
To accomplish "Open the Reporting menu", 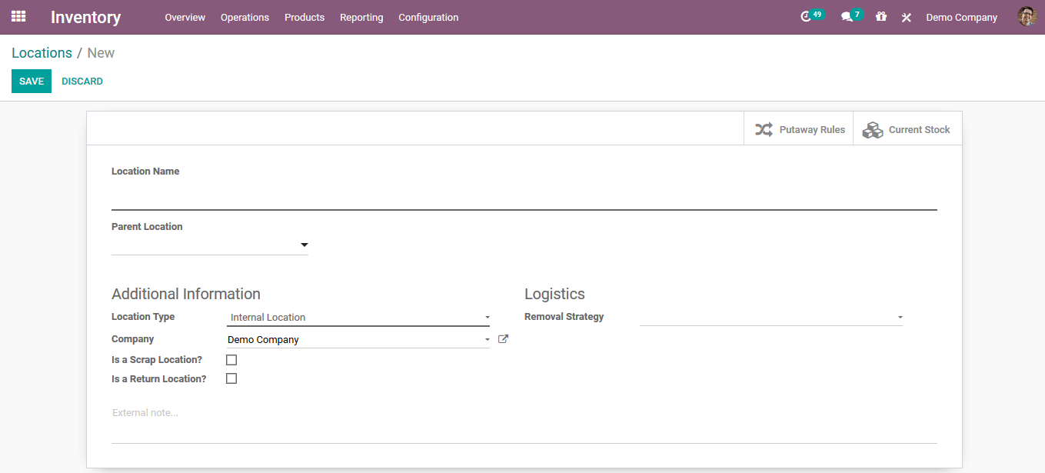I will (x=361, y=17).
